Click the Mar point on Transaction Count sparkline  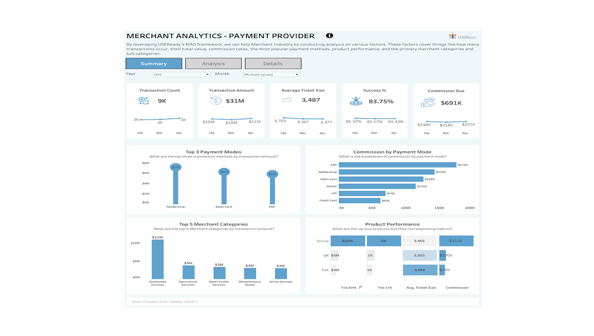pyautogui.click(x=160, y=119)
